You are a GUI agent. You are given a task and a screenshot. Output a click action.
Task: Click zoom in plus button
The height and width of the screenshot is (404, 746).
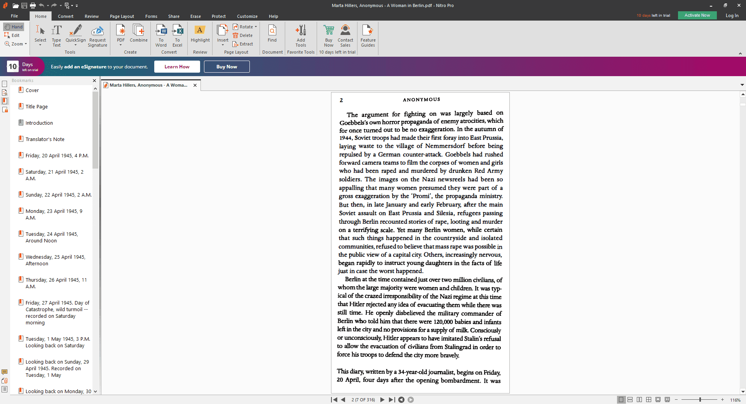coord(723,400)
